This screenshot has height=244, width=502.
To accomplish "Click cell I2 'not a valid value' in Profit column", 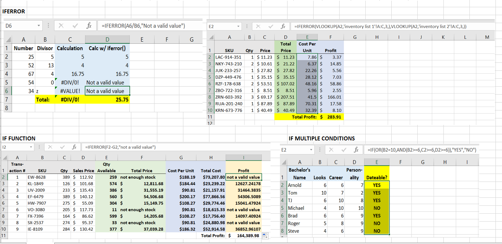I will click(x=243, y=177).
